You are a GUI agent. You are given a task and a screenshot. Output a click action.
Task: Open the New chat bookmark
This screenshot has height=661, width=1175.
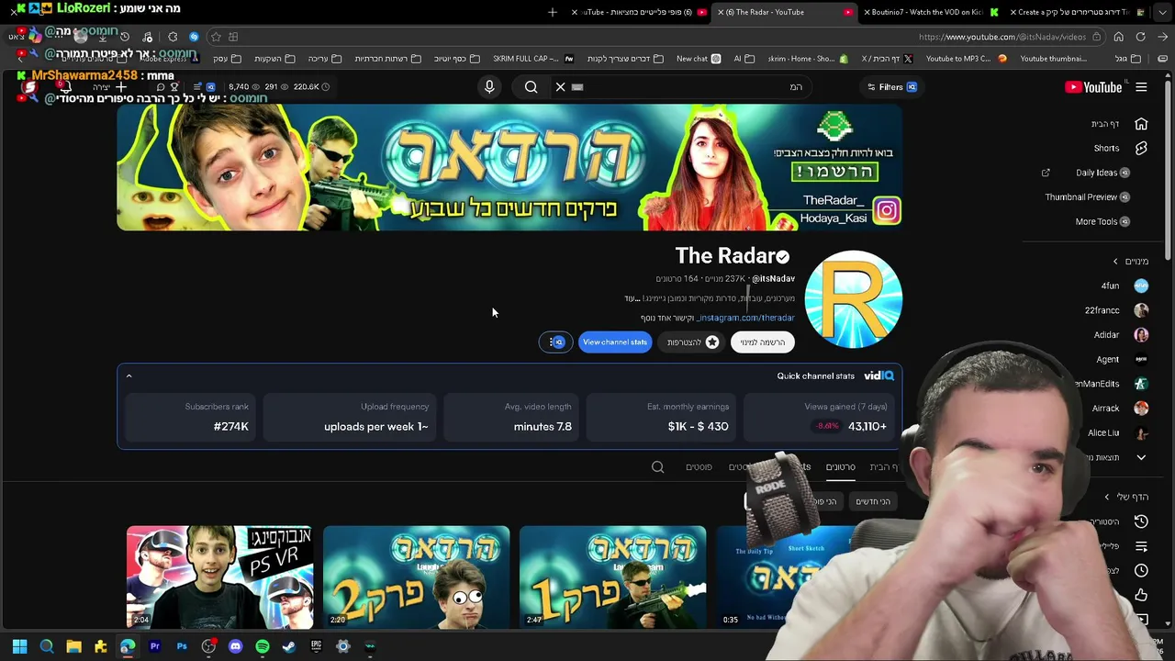pyautogui.click(x=699, y=59)
